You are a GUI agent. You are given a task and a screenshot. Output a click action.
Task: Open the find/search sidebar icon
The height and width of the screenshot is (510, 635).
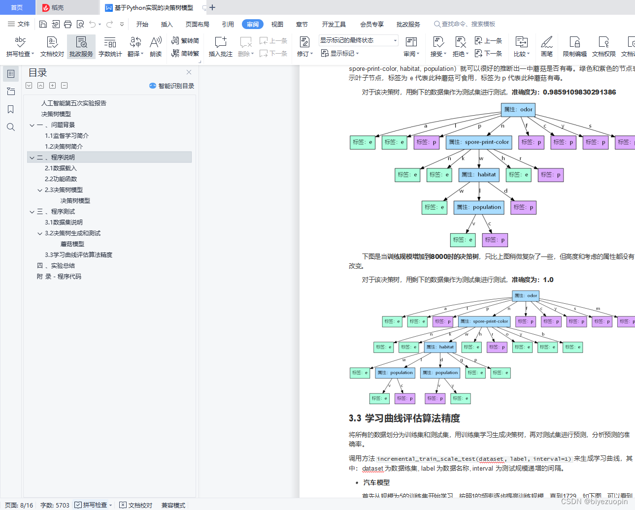(11, 127)
